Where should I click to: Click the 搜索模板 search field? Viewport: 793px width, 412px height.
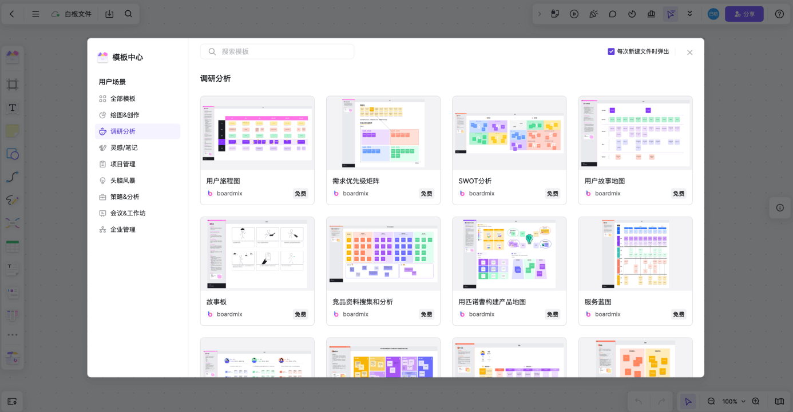pyautogui.click(x=277, y=51)
